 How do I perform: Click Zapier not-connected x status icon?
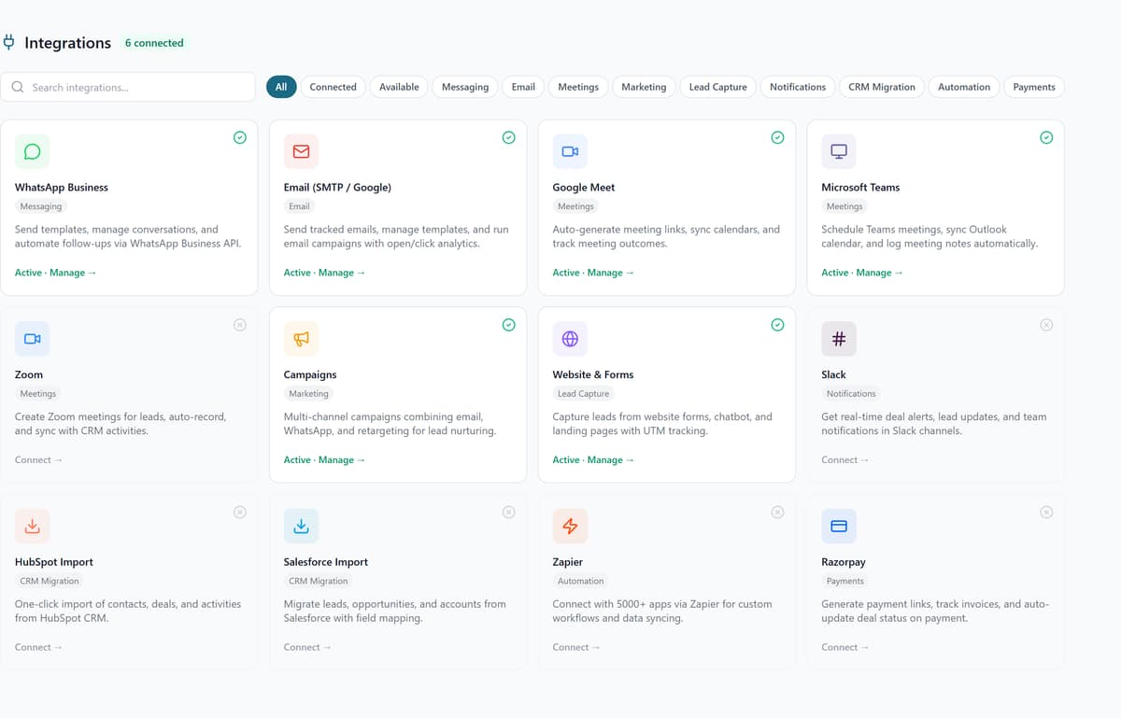coord(777,512)
